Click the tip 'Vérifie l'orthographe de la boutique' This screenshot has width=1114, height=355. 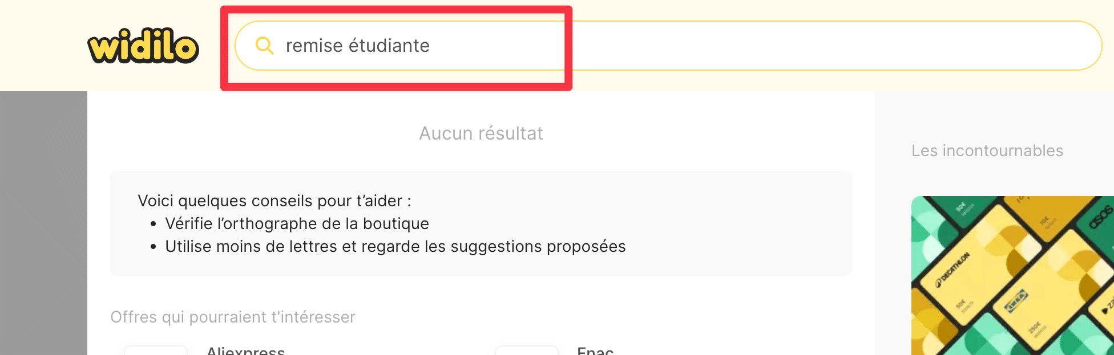(x=297, y=223)
